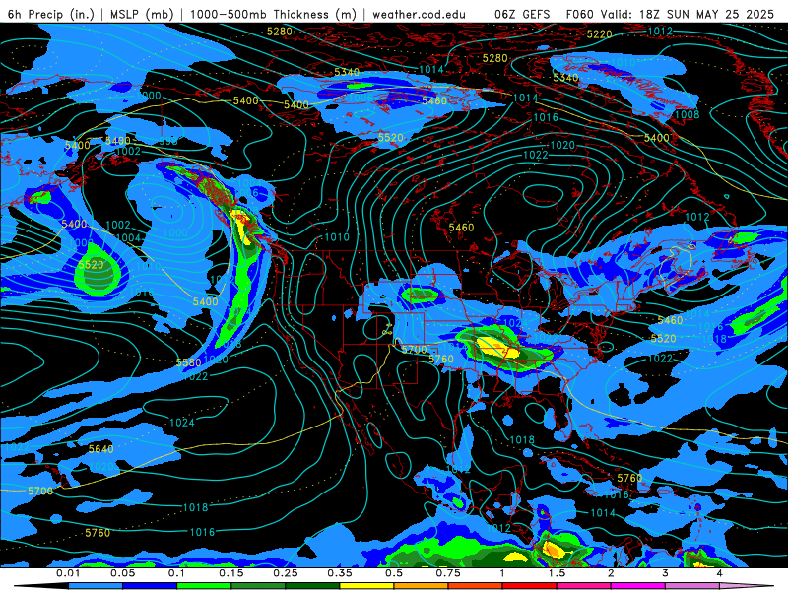788x591 pixels.
Task: Click the 'MSLP (mb)' header label
Action: point(141,14)
